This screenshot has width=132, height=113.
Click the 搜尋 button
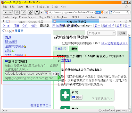[122, 33]
